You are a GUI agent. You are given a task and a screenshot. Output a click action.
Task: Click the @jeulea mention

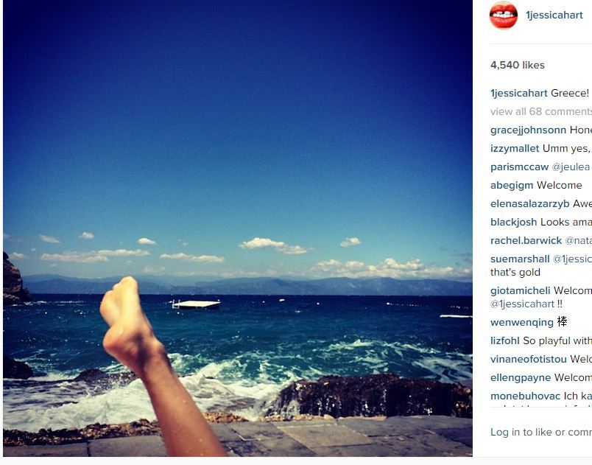[571, 167]
